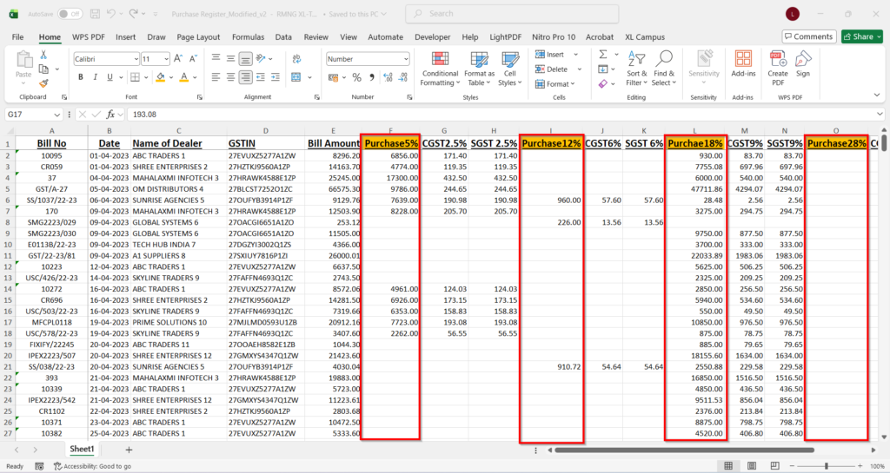Click the Percent Style icon
The height and width of the screenshot is (473, 890).
tap(356, 77)
